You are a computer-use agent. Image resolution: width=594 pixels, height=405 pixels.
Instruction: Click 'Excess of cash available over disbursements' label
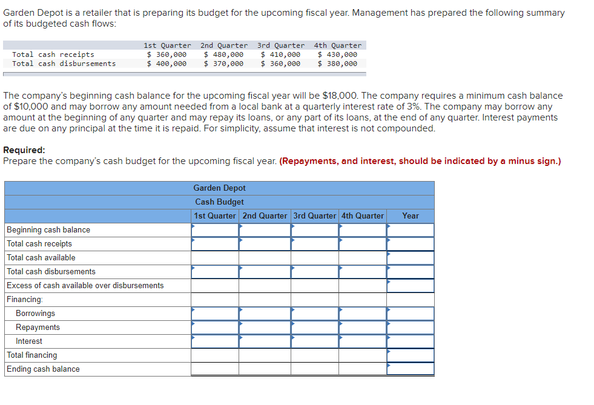click(85, 285)
